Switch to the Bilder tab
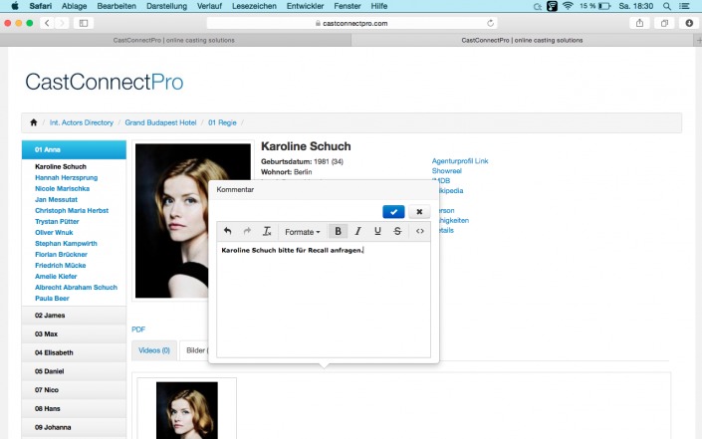The image size is (702, 439). (x=195, y=350)
